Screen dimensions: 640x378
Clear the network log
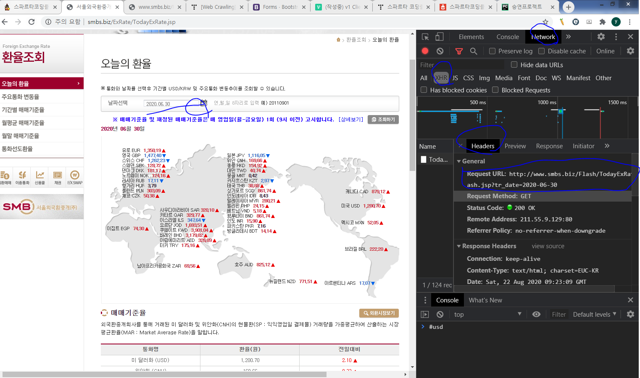tap(440, 51)
